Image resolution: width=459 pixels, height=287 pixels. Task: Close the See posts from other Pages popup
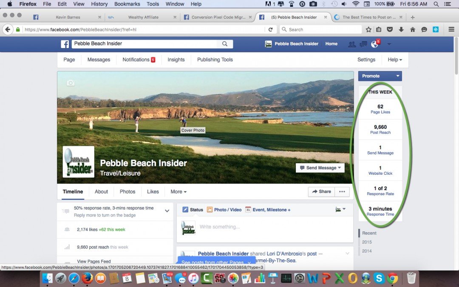coord(249,262)
